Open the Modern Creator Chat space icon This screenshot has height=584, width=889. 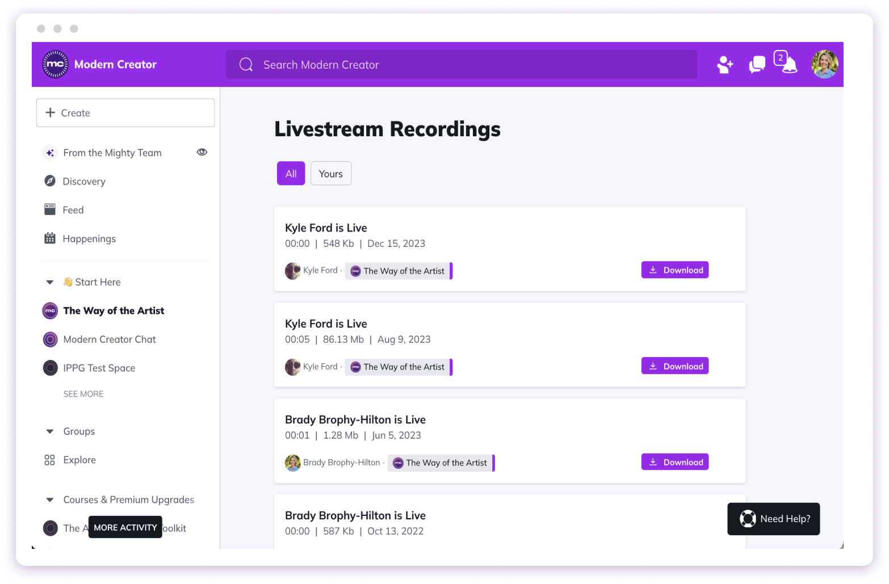pos(50,339)
